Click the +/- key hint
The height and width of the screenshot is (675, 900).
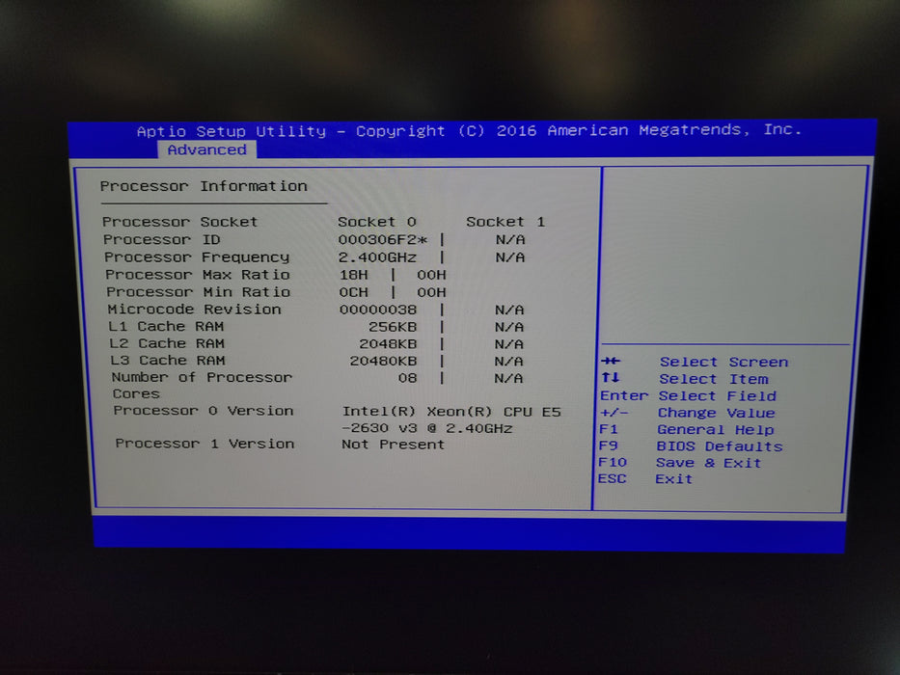tap(614, 413)
